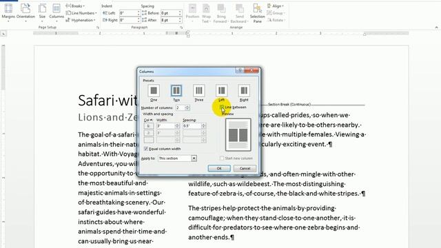This screenshot has height=248, width=441.
Task: Click the Help button in Columns dialog
Action: pos(240,70)
